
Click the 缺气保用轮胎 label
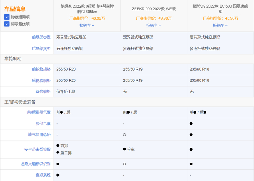39,135
